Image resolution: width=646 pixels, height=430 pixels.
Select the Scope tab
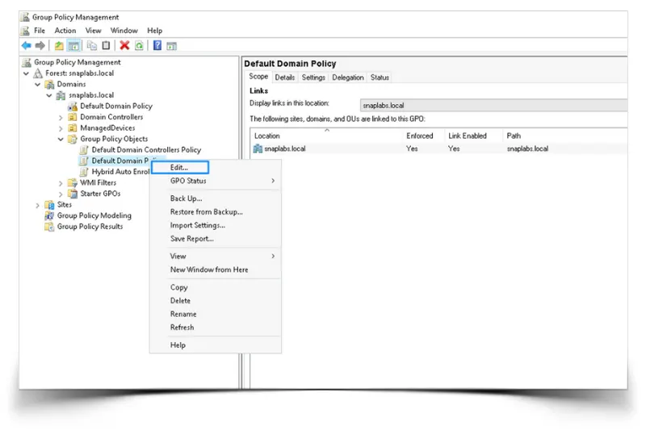pos(258,77)
